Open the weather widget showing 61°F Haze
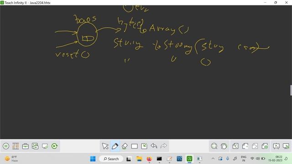The height and width of the screenshot is (164, 292). [11, 159]
